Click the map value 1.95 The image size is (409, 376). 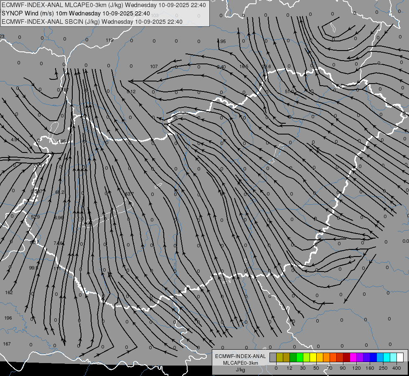coord(61,142)
